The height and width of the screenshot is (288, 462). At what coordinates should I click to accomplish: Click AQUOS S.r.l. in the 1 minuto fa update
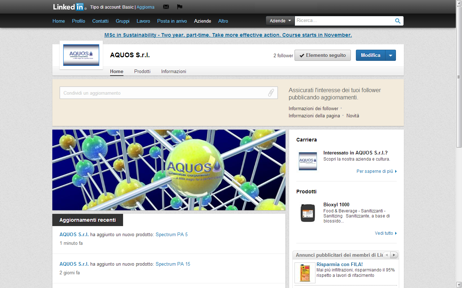coord(74,234)
